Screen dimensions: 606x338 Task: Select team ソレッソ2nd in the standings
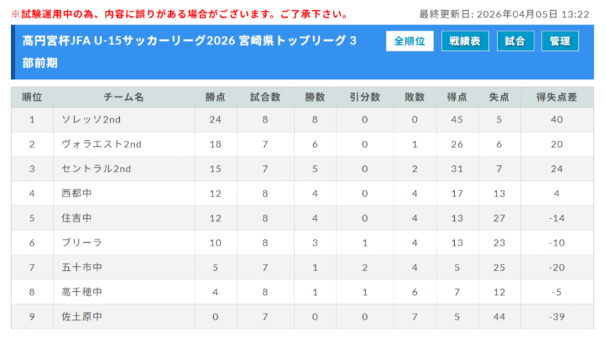[91, 120]
